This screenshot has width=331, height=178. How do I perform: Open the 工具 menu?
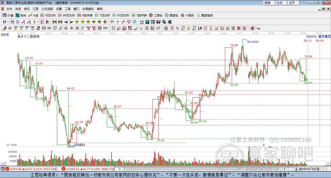point(68,9)
